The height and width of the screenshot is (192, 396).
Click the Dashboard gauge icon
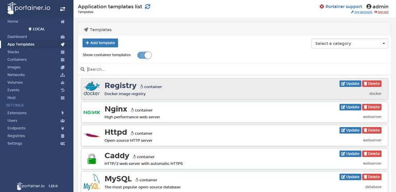[62, 37]
